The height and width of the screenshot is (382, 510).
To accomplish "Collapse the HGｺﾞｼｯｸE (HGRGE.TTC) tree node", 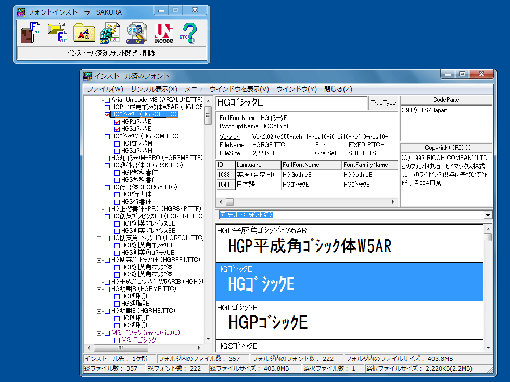I will [x=99, y=115].
